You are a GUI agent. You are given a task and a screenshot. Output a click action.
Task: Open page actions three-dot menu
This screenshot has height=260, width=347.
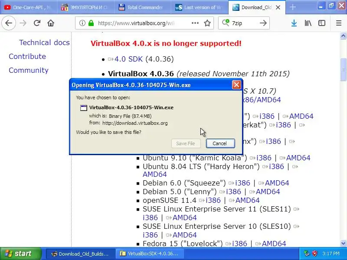pos(195,23)
